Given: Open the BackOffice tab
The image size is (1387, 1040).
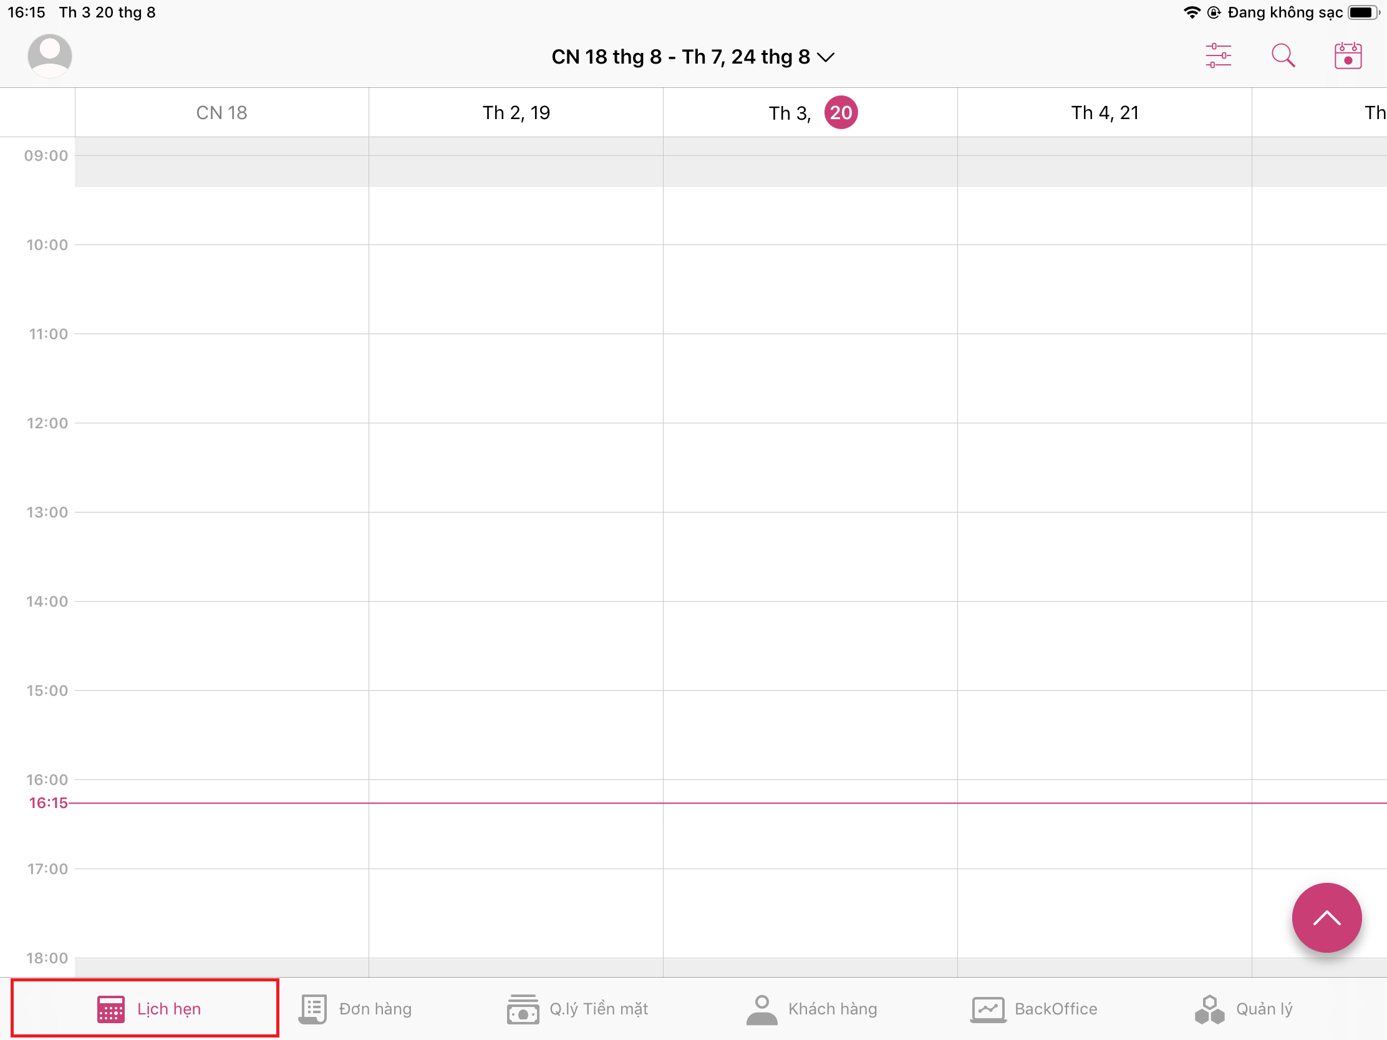Looking at the screenshot, I should (1034, 1009).
